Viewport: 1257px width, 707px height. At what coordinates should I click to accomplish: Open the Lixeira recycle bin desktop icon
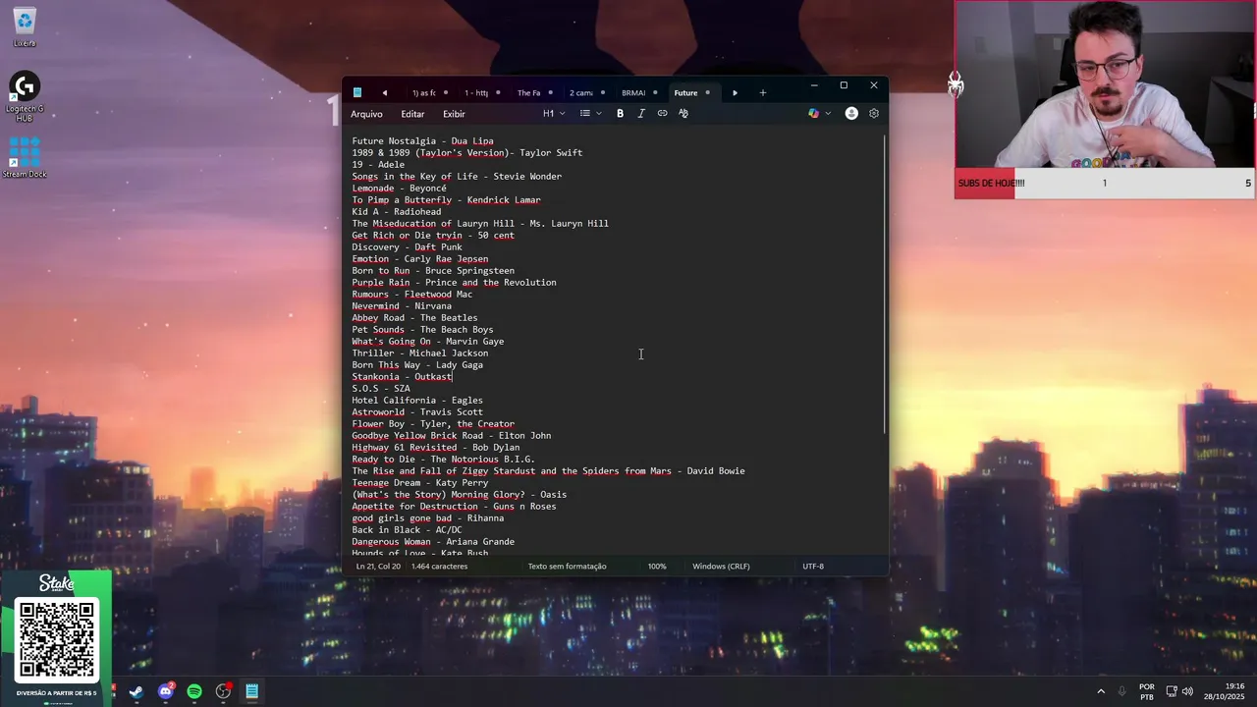click(x=25, y=27)
